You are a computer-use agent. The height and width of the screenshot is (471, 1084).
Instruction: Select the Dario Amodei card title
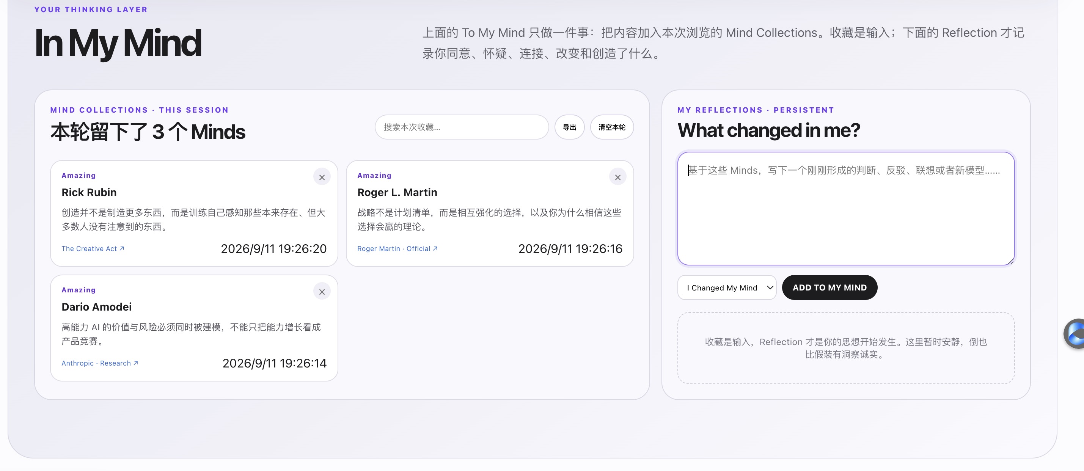coord(97,307)
